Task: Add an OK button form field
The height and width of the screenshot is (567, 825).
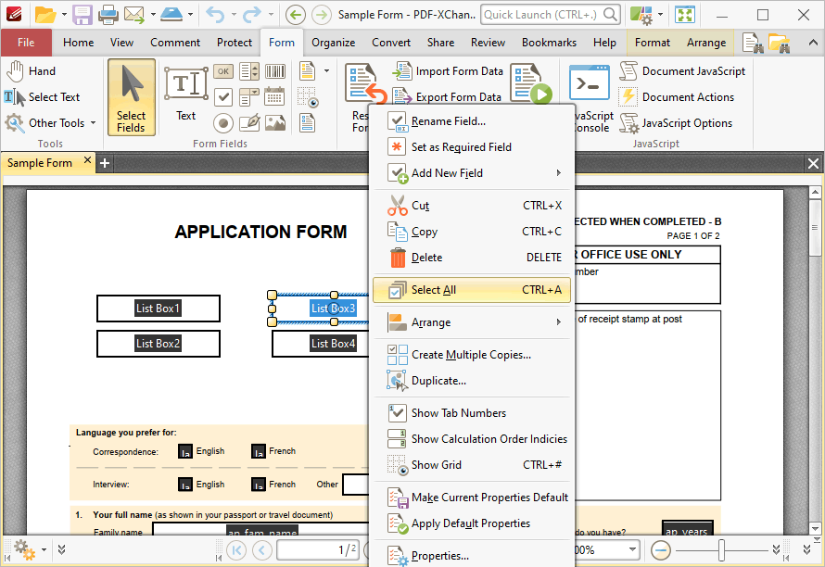Action: click(223, 71)
